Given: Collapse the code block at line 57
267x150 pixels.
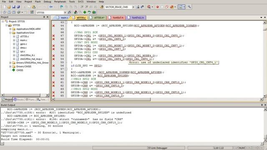Looking at the screenshot, I should point(66,69).
